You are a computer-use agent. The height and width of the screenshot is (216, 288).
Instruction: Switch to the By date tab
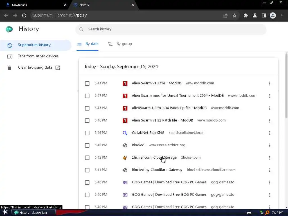tap(88, 44)
